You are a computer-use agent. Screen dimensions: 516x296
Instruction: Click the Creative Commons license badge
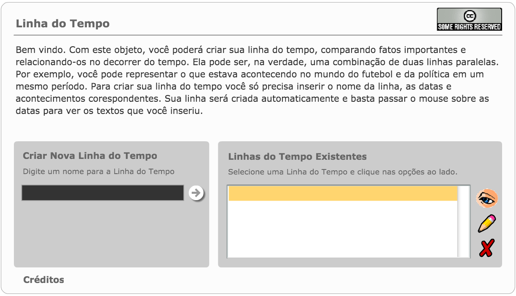coord(469,19)
